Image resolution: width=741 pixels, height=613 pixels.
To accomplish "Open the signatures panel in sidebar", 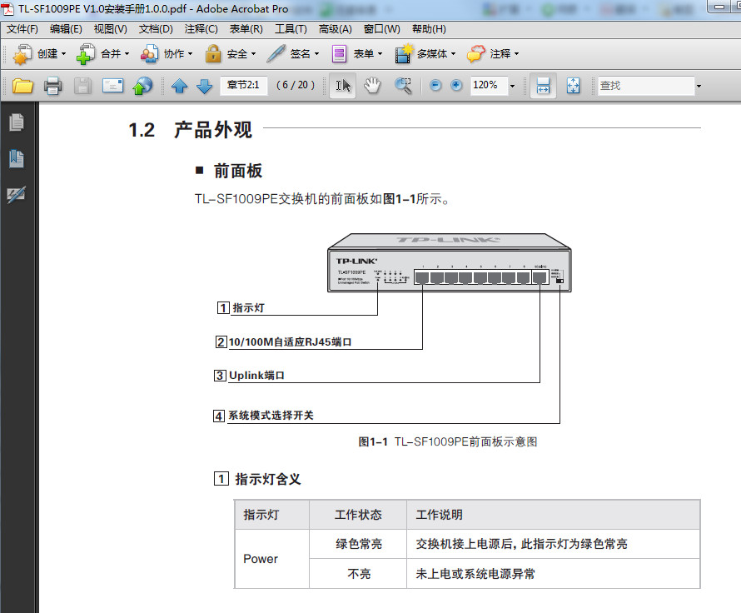I will 17,194.
